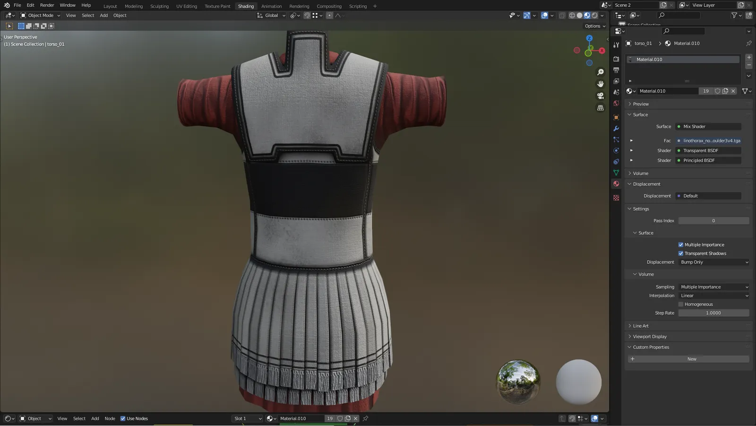Open the Material properties tab icon

click(x=616, y=184)
